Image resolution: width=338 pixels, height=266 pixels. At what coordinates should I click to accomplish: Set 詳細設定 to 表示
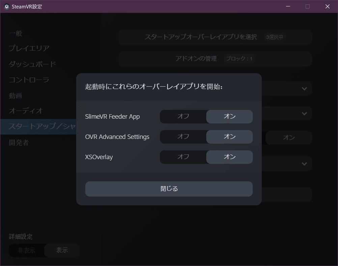(x=62, y=250)
